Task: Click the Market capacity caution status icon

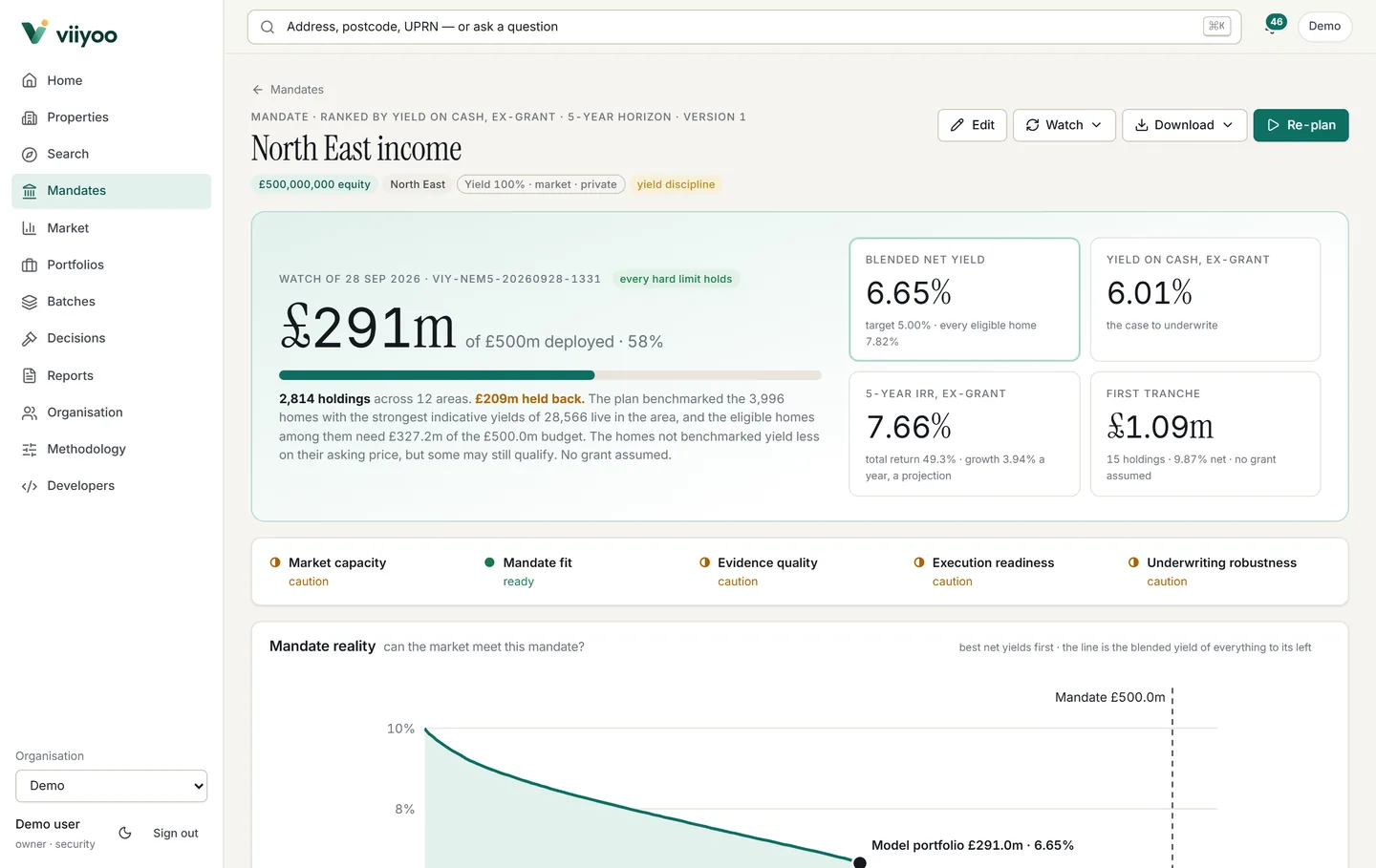Action: (x=275, y=562)
